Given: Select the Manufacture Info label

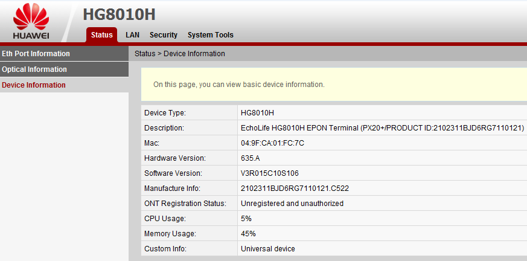Looking at the screenshot, I should pos(172,188).
